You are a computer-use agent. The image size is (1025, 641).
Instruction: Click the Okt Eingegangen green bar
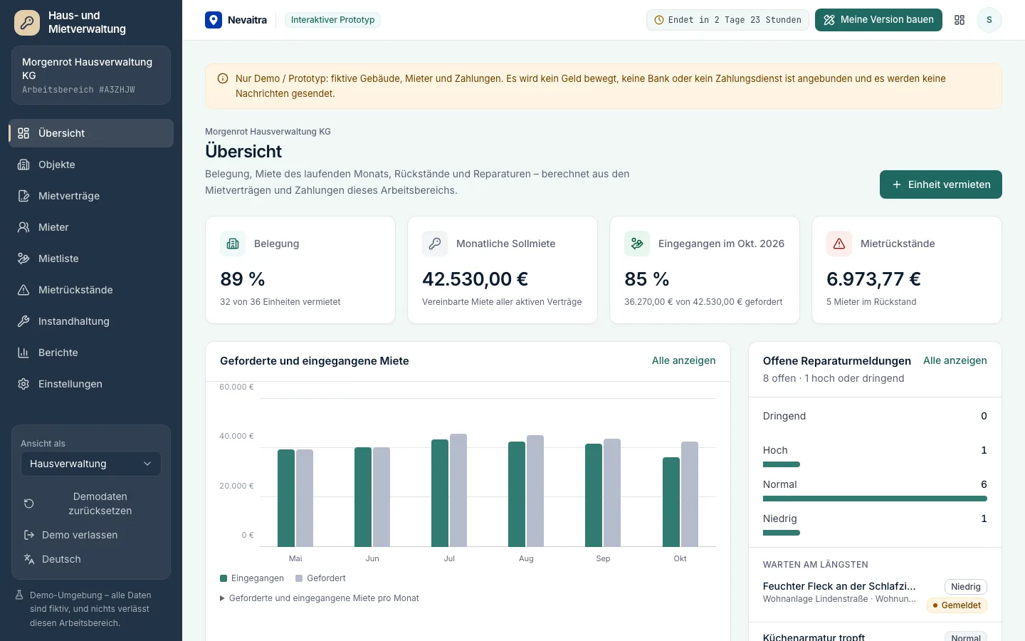coord(671,502)
